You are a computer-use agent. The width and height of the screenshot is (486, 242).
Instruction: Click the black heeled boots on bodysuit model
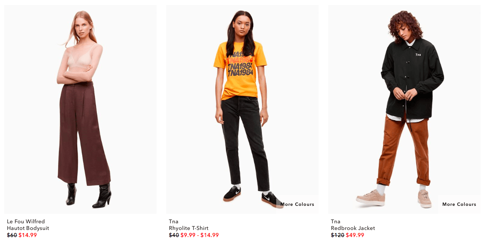[x=88, y=195]
